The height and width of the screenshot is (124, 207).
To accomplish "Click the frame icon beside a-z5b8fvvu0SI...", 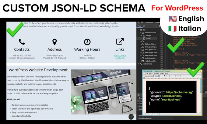I will tap(143, 58).
